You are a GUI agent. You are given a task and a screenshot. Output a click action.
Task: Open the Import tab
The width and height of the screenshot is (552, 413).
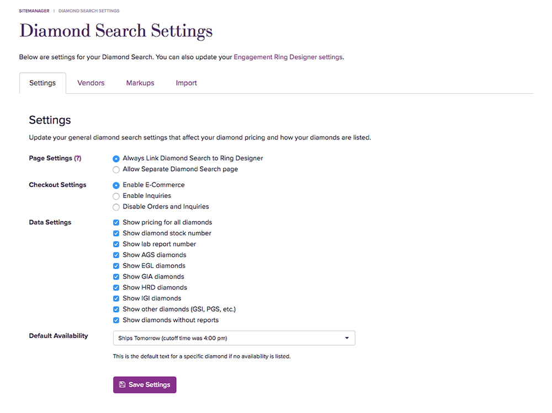(x=186, y=83)
